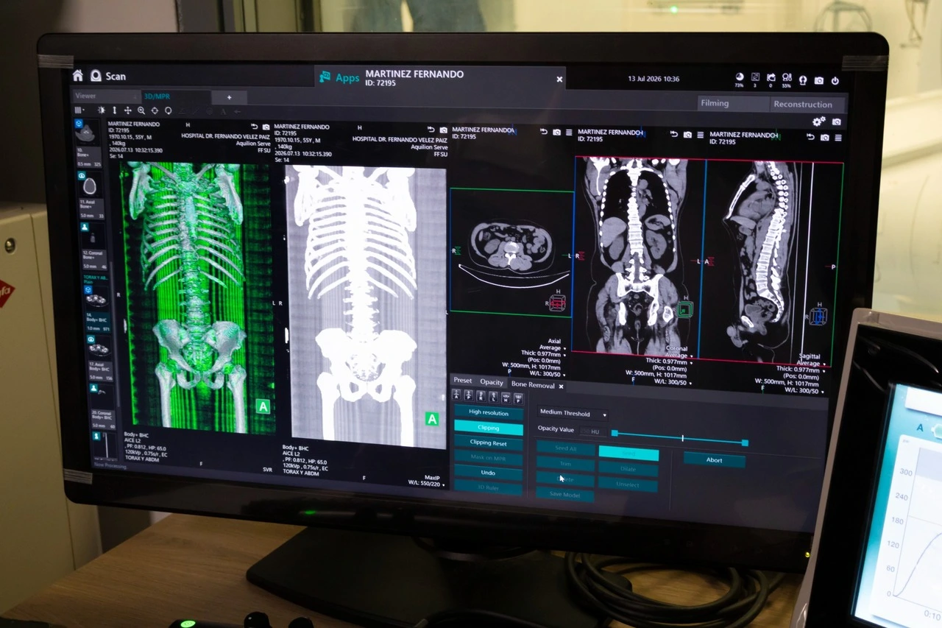The width and height of the screenshot is (942, 628).
Task: Open the Scan workspace icon
Action: 96,75
